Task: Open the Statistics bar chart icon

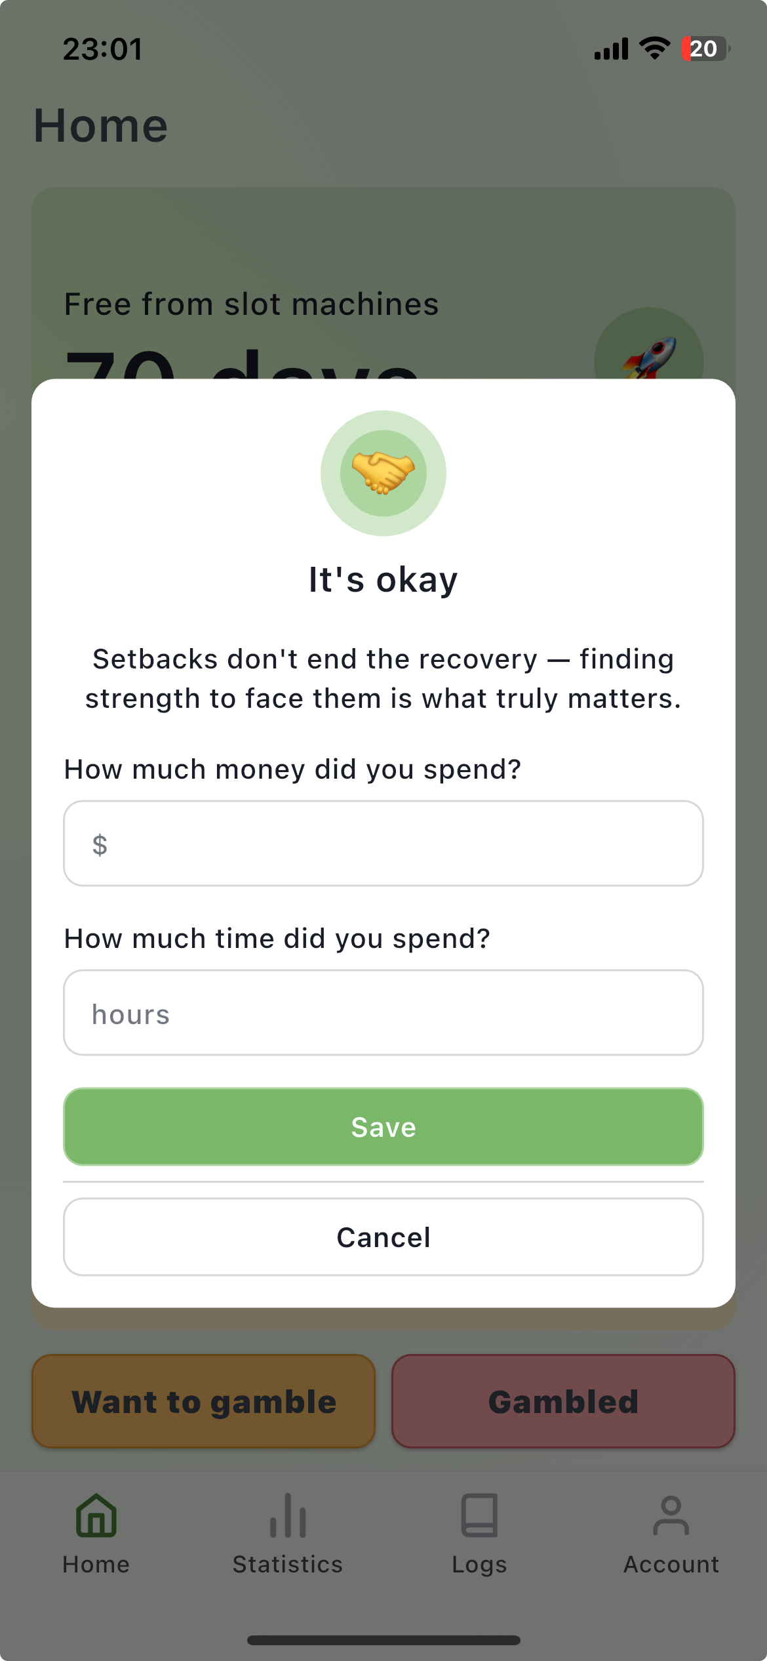Action: 288,1516
